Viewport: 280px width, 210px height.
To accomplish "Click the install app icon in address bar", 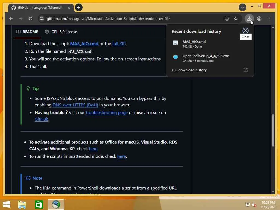I will [227, 19].
